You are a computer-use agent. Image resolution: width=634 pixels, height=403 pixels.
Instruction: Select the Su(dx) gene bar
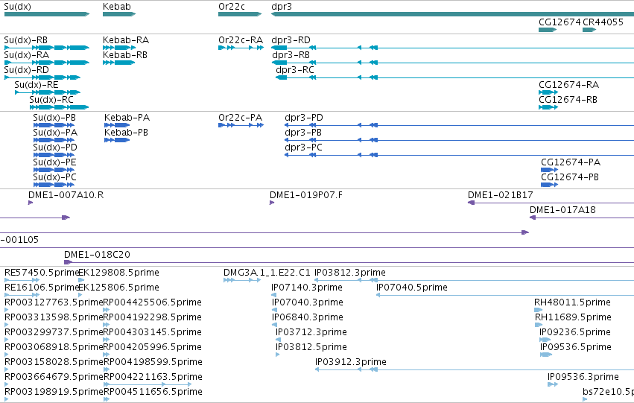(47, 14)
